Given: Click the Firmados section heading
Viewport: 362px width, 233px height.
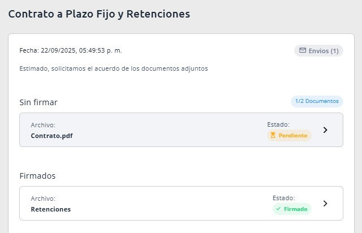Looking at the screenshot, I should point(37,176).
